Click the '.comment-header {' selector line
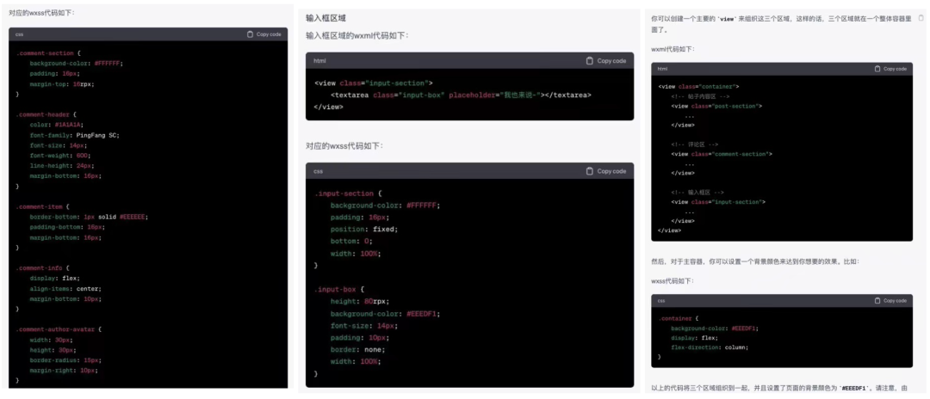The image size is (930, 399). (46, 114)
